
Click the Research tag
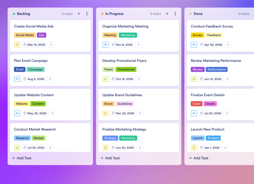(x=22, y=138)
